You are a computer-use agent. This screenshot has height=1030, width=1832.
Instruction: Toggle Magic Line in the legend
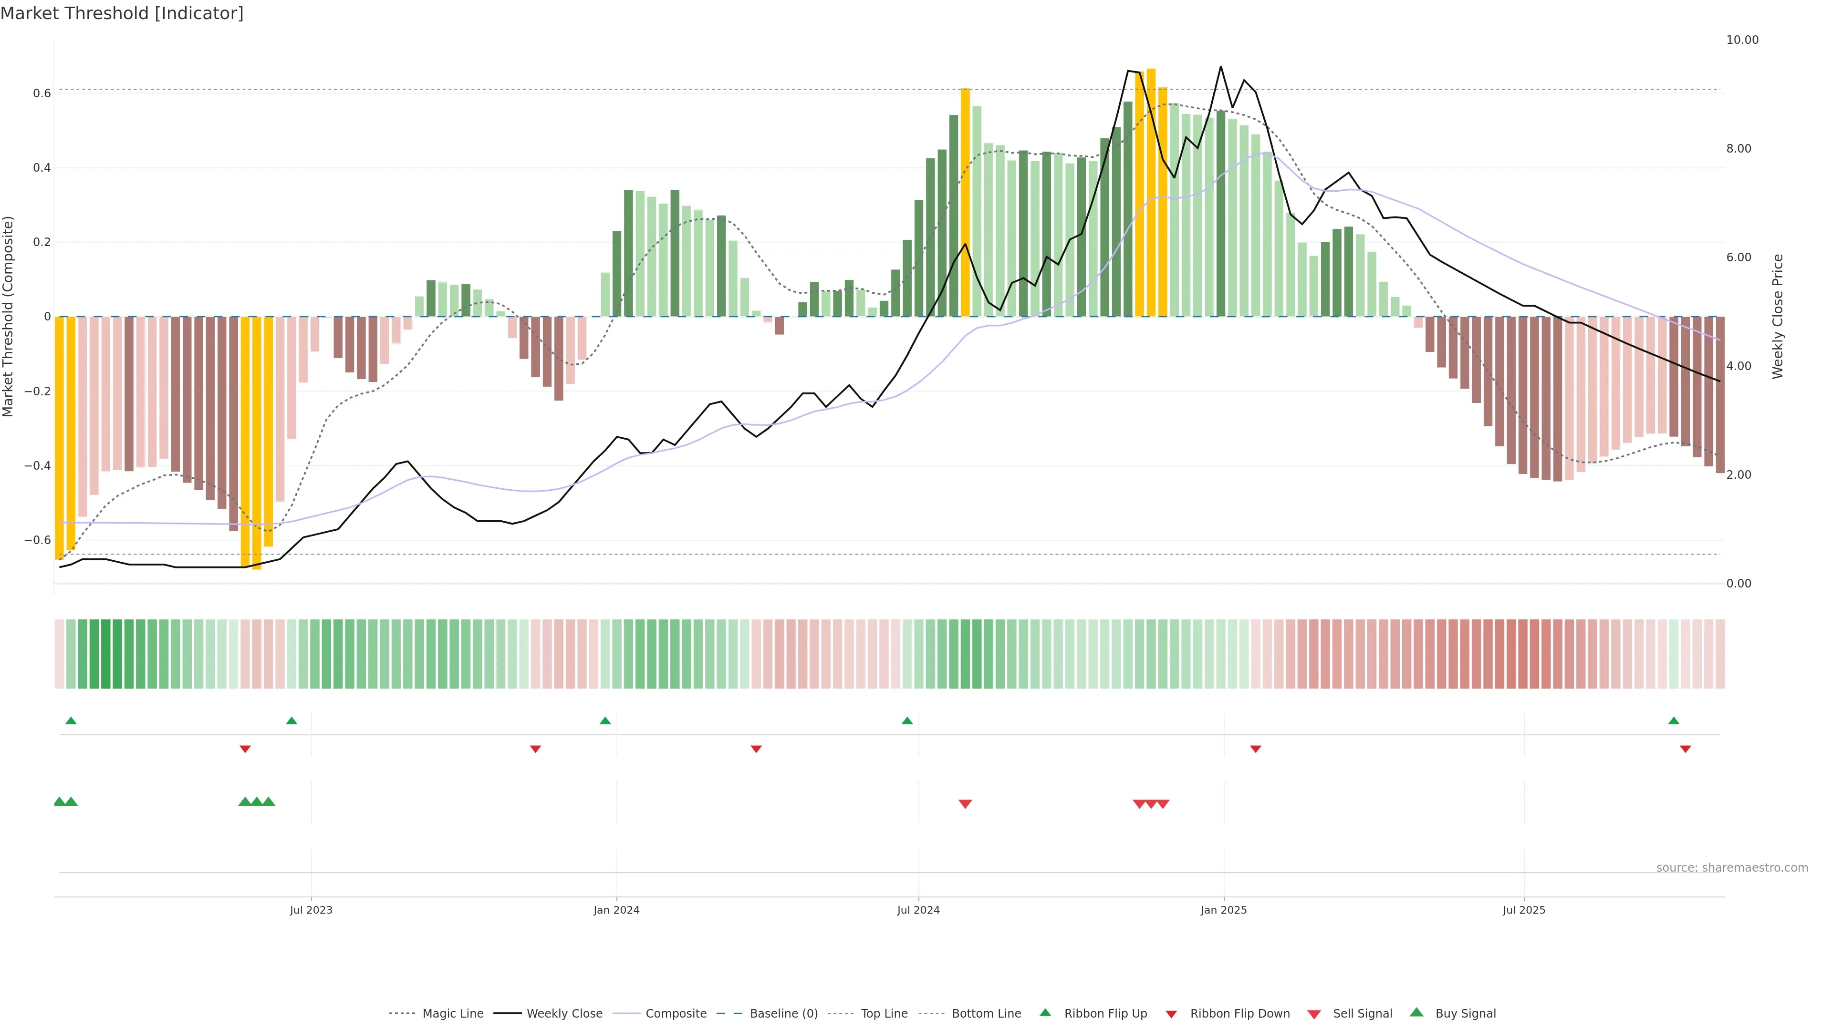[452, 1014]
